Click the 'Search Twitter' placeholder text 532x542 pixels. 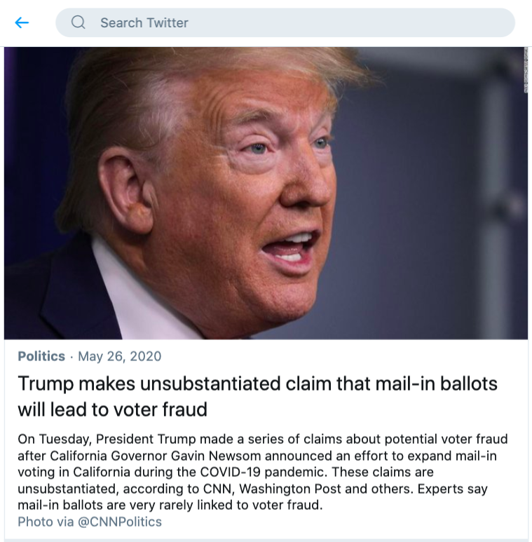click(144, 22)
